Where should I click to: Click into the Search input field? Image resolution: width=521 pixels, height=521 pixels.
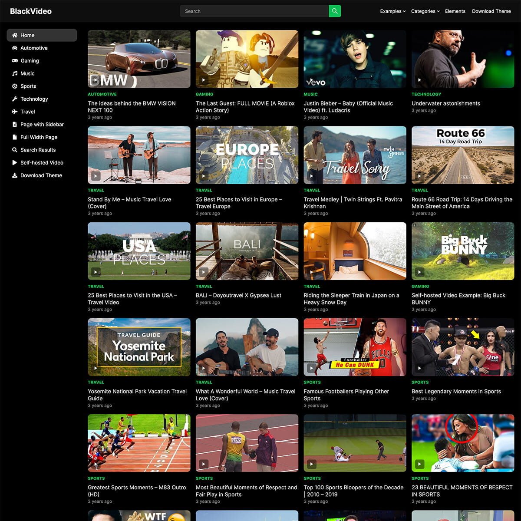pos(254,11)
